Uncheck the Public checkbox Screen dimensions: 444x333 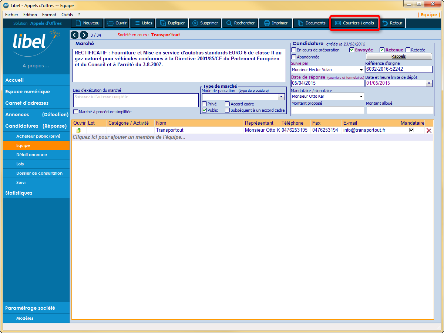(x=205, y=110)
